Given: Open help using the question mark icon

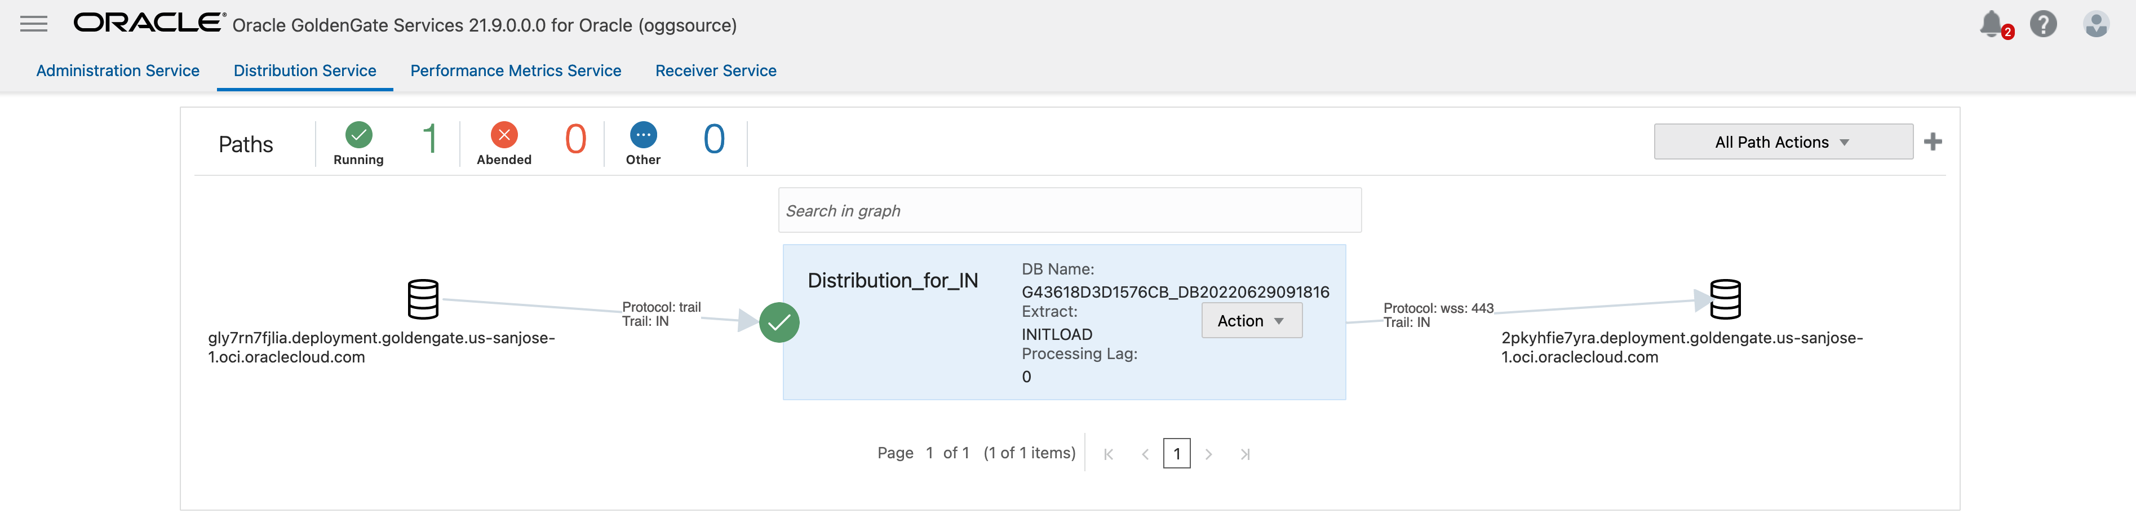Looking at the screenshot, I should [x=2044, y=24].
